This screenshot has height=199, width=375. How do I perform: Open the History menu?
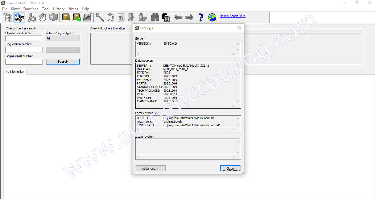pyautogui.click(x=59, y=9)
